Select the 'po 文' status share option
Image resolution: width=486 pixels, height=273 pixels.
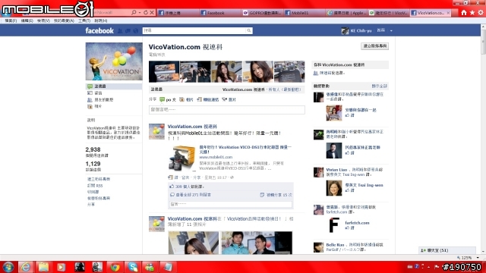point(168,99)
